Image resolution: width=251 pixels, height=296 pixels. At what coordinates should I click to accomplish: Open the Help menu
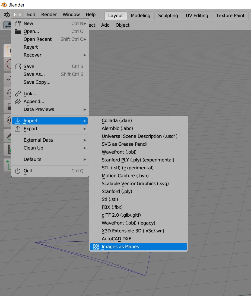[x=91, y=14]
